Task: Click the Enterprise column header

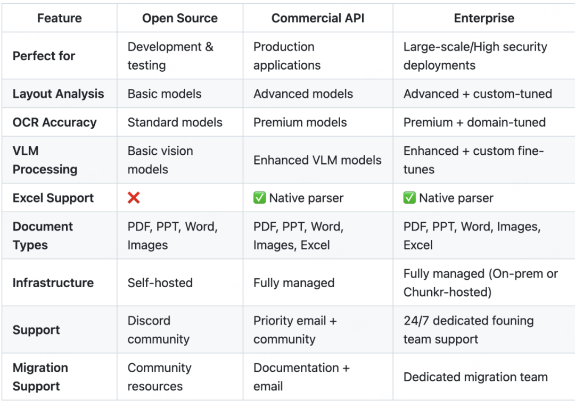Action: pyautogui.click(x=484, y=18)
